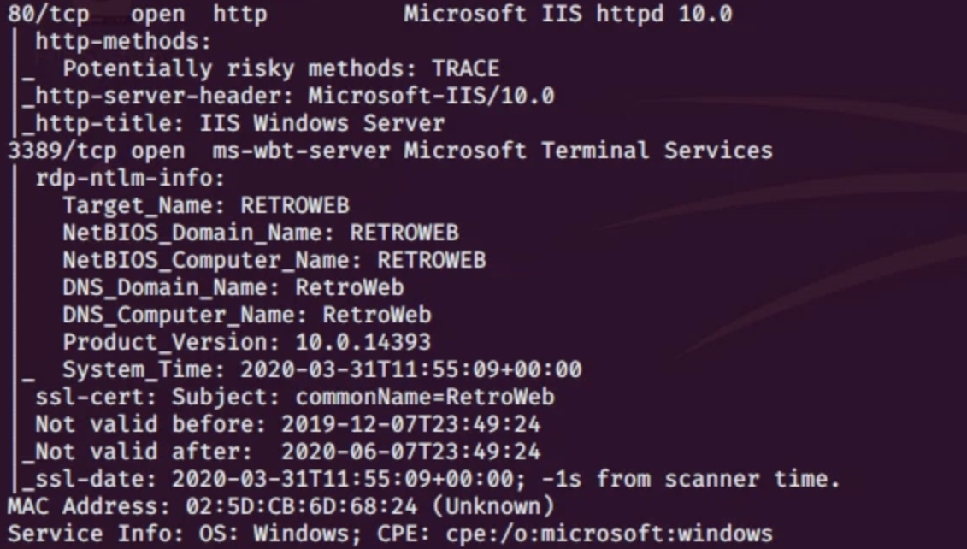Click the http-server-header value Microsoft-IIS/10.0
The image size is (967, 549).
(431, 96)
